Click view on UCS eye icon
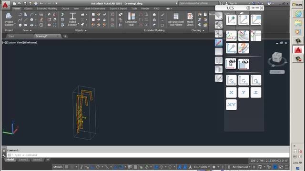Screen dimensions: 305x171 click(231, 64)
